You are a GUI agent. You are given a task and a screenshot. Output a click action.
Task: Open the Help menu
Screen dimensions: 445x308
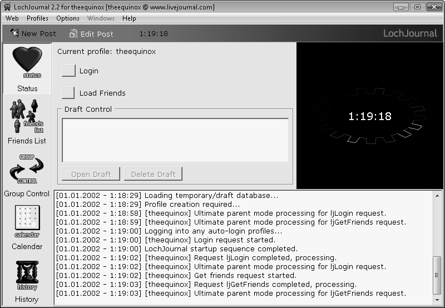point(129,18)
